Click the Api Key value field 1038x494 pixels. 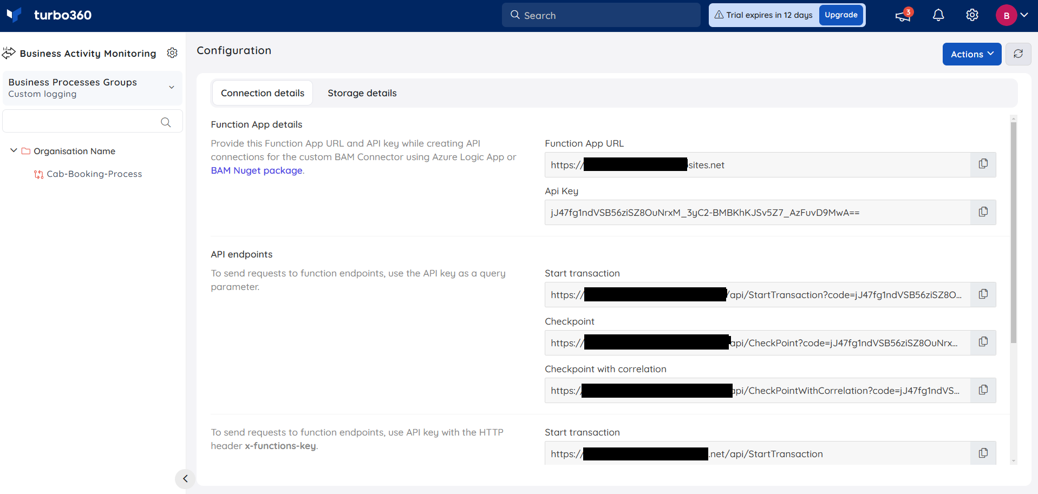click(x=758, y=212)
